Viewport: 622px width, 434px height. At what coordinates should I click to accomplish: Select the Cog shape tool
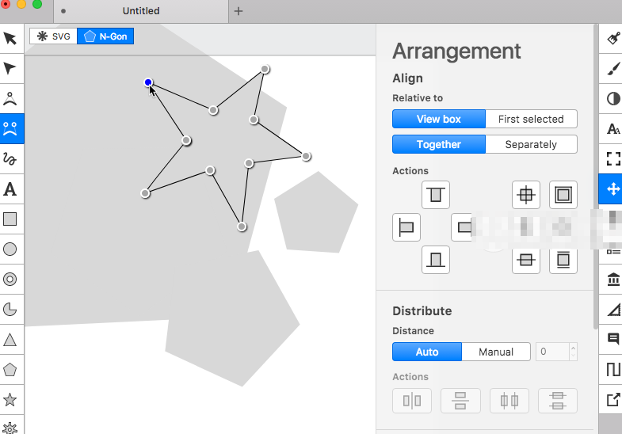10,427
